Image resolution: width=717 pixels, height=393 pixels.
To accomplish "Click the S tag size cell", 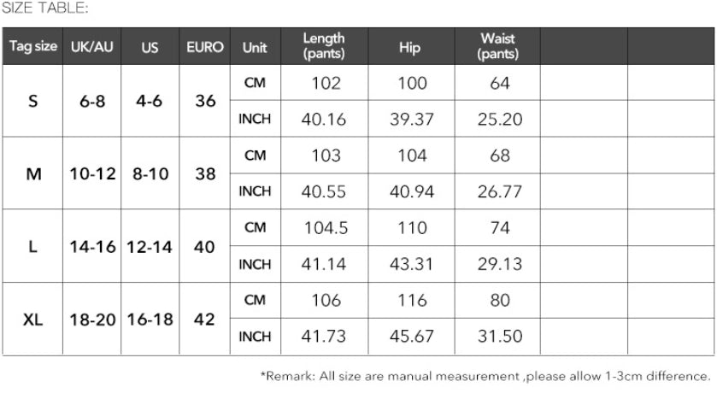I will tap(33, 101).
